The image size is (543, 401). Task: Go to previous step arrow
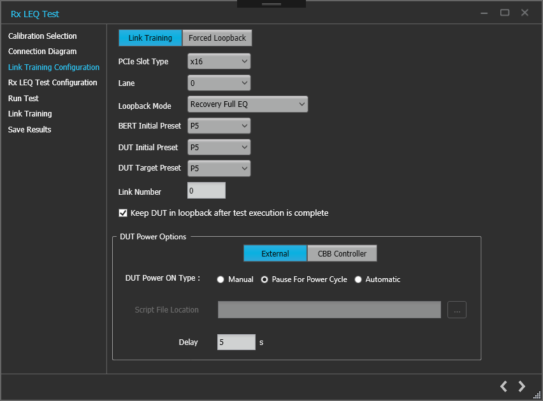click(503, 386)
